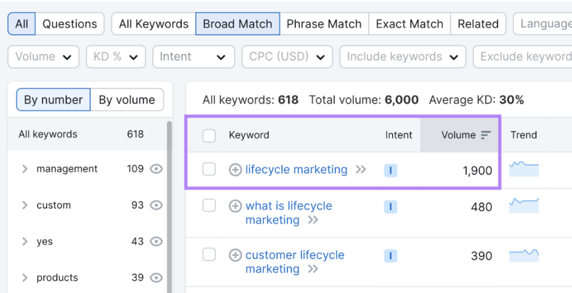572x293 pixels.
Task: Hide the custom keyword group
Action: tap(156, 205)
